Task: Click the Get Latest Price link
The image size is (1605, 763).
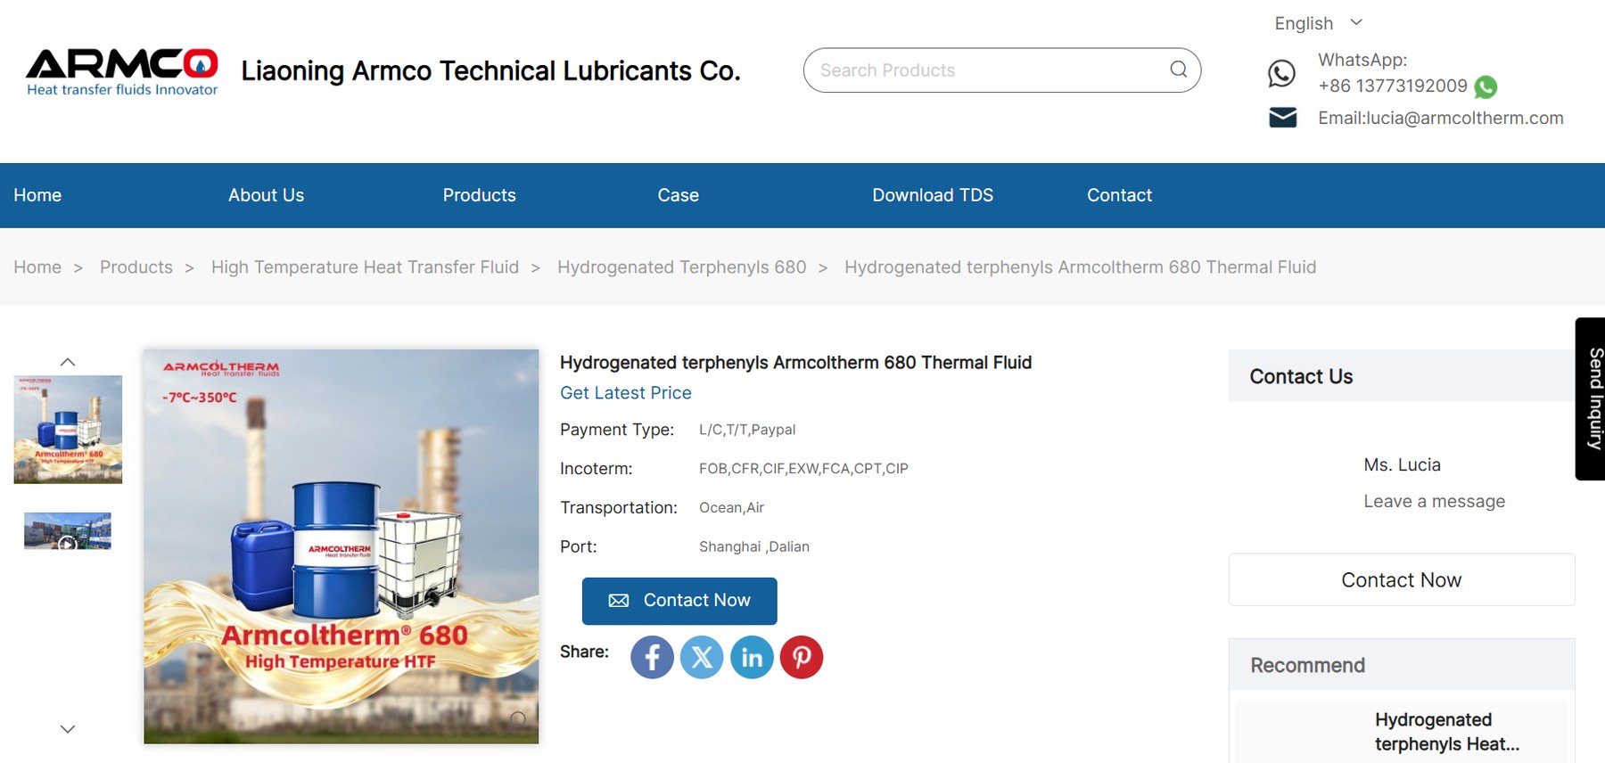Action: [x=626, y=393]
